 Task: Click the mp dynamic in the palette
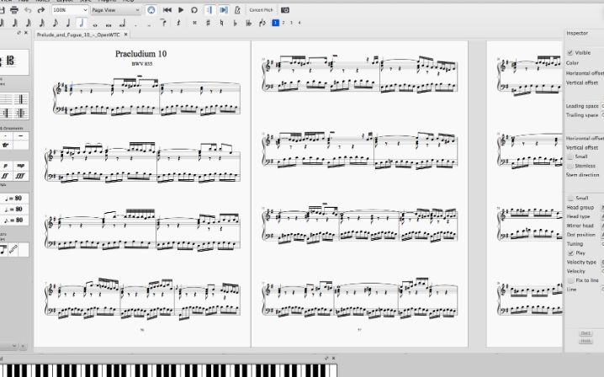pos(19,166)
